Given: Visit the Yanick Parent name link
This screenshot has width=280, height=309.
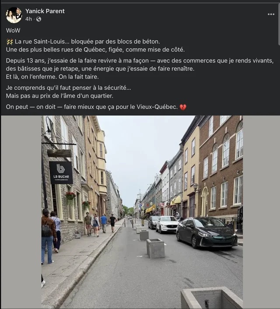Looking at the screenshot, I should tap(45, 11).
